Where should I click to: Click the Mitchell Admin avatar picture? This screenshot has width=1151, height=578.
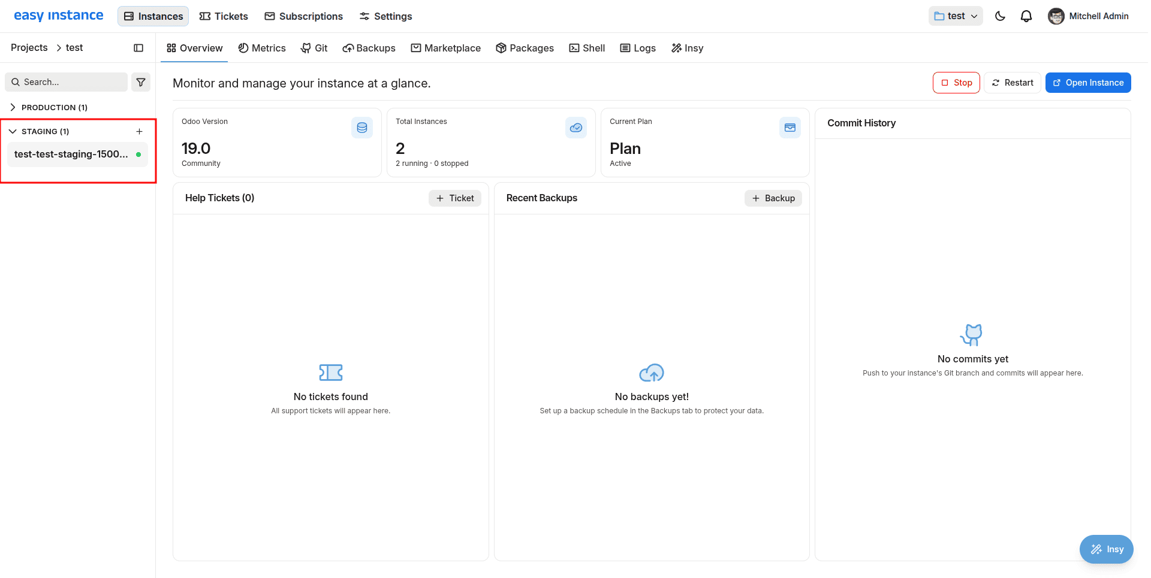pos(1056,16)
